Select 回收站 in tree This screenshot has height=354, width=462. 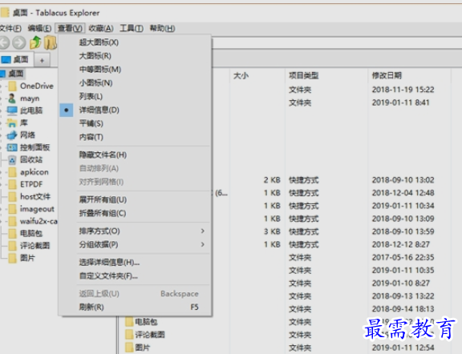pyautogui.click(x=31, y=160)
